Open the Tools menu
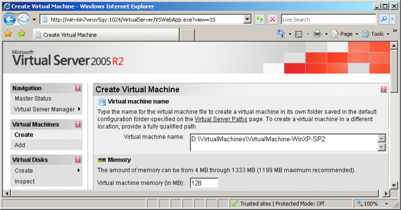Viewport: 401px width, 210px height. (375, 34)
